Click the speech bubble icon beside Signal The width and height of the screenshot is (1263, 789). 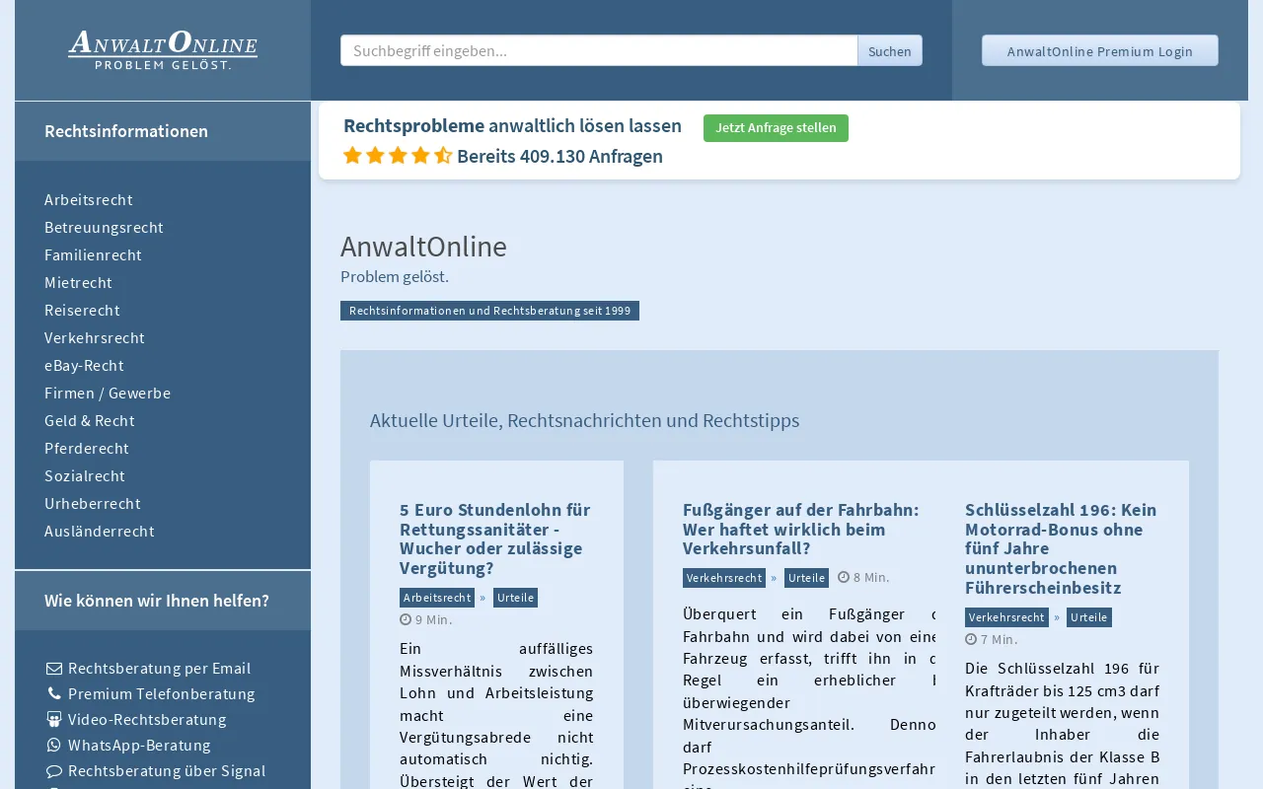pos(54,771)
